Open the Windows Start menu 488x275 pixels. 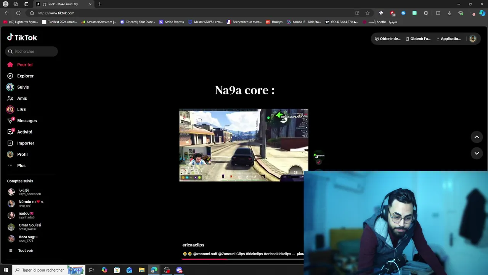pos(6,270)
